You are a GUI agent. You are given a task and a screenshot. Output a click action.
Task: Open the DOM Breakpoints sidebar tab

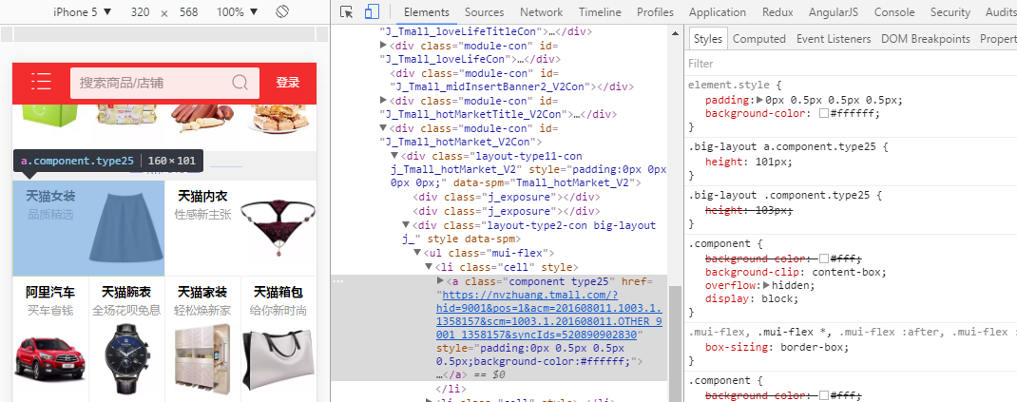926,39
